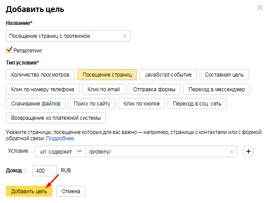Image resolution: width=269 pixels, height=203 pixels.
Task: Toggle the Ретаргетинг checkbox
Action: tap(9, 50)
